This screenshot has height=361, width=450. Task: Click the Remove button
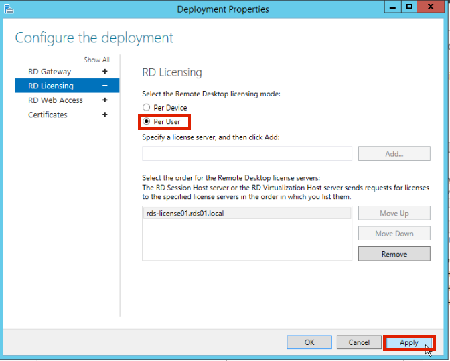point(394,254)
